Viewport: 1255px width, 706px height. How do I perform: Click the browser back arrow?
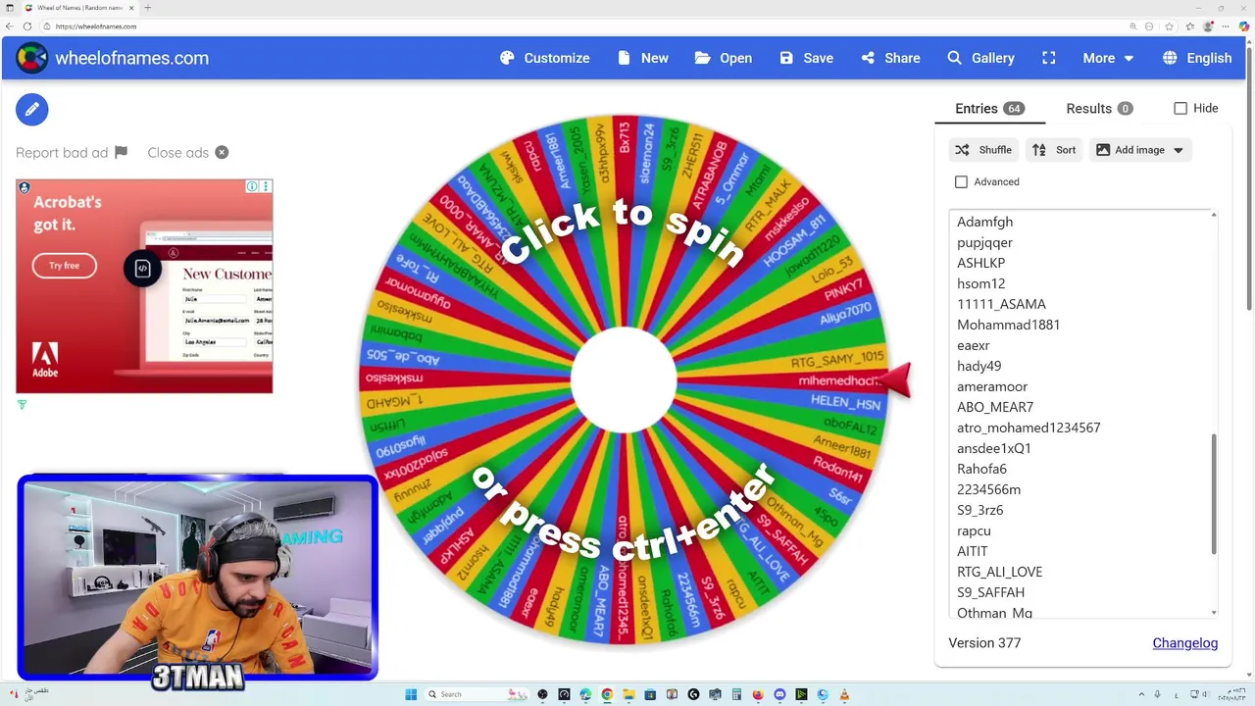tap(10, 26)
